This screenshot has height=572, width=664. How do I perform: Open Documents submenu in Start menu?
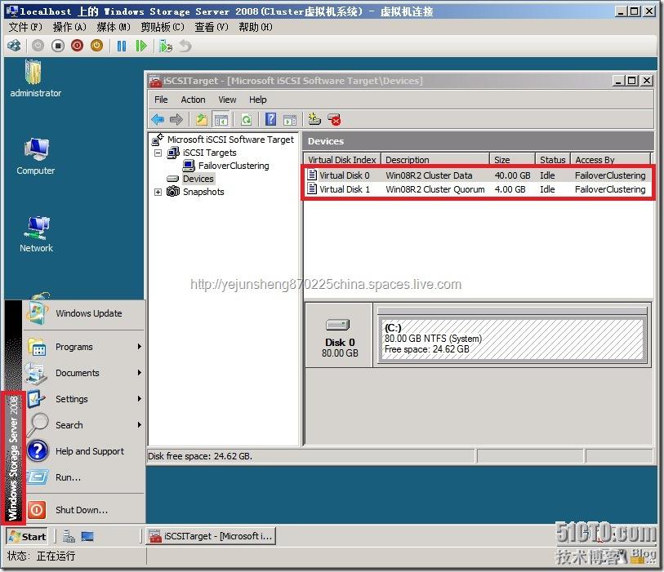[83, 373]
